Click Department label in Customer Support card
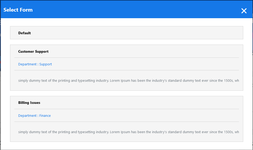The image size is (253, 150). coord(27,64)
